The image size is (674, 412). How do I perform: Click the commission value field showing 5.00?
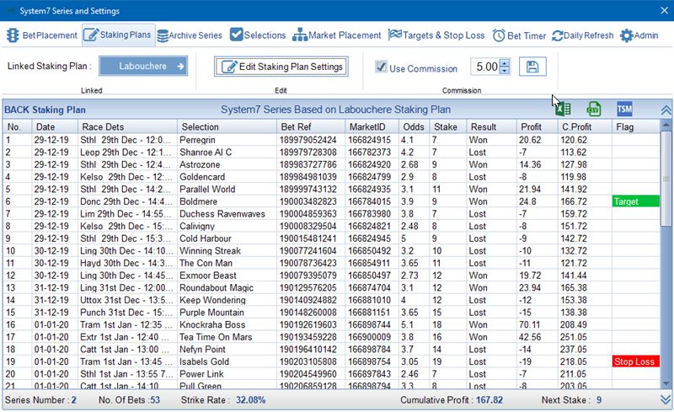[x=486, y=67]
